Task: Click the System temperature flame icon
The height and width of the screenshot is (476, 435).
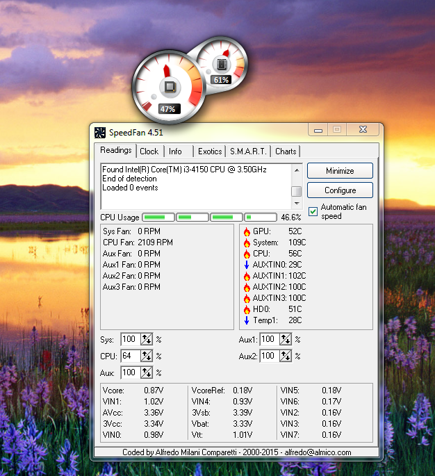Action: (x=247, y=243)
